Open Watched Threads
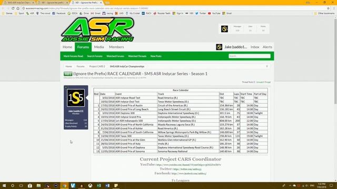This screenshot has width=337, height=189. coord(137,56)
